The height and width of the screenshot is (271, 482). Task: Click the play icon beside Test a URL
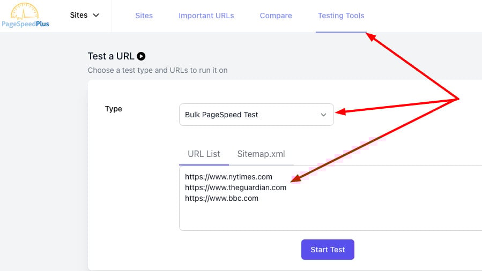(141, 56)
